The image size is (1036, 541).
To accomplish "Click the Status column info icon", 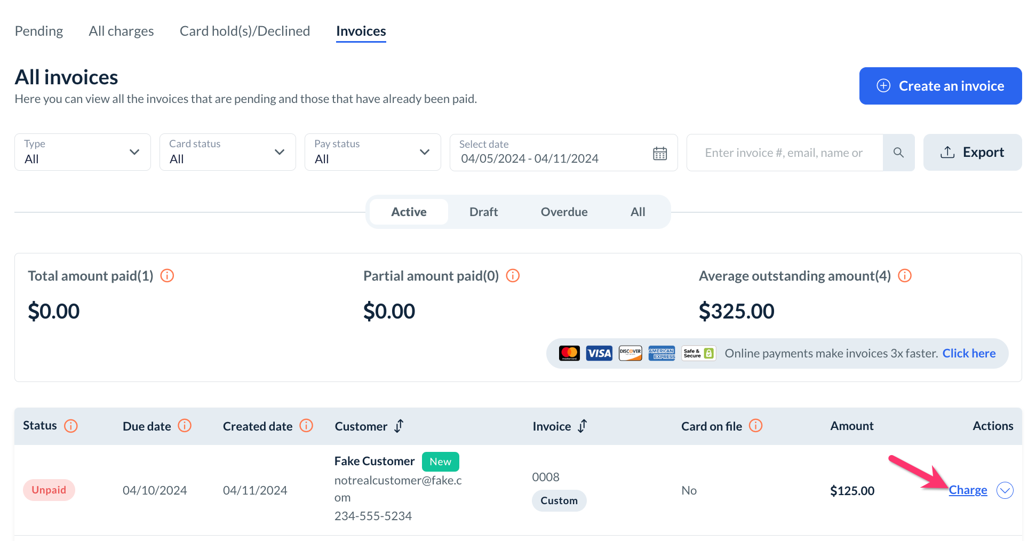I will click(71, 426).
